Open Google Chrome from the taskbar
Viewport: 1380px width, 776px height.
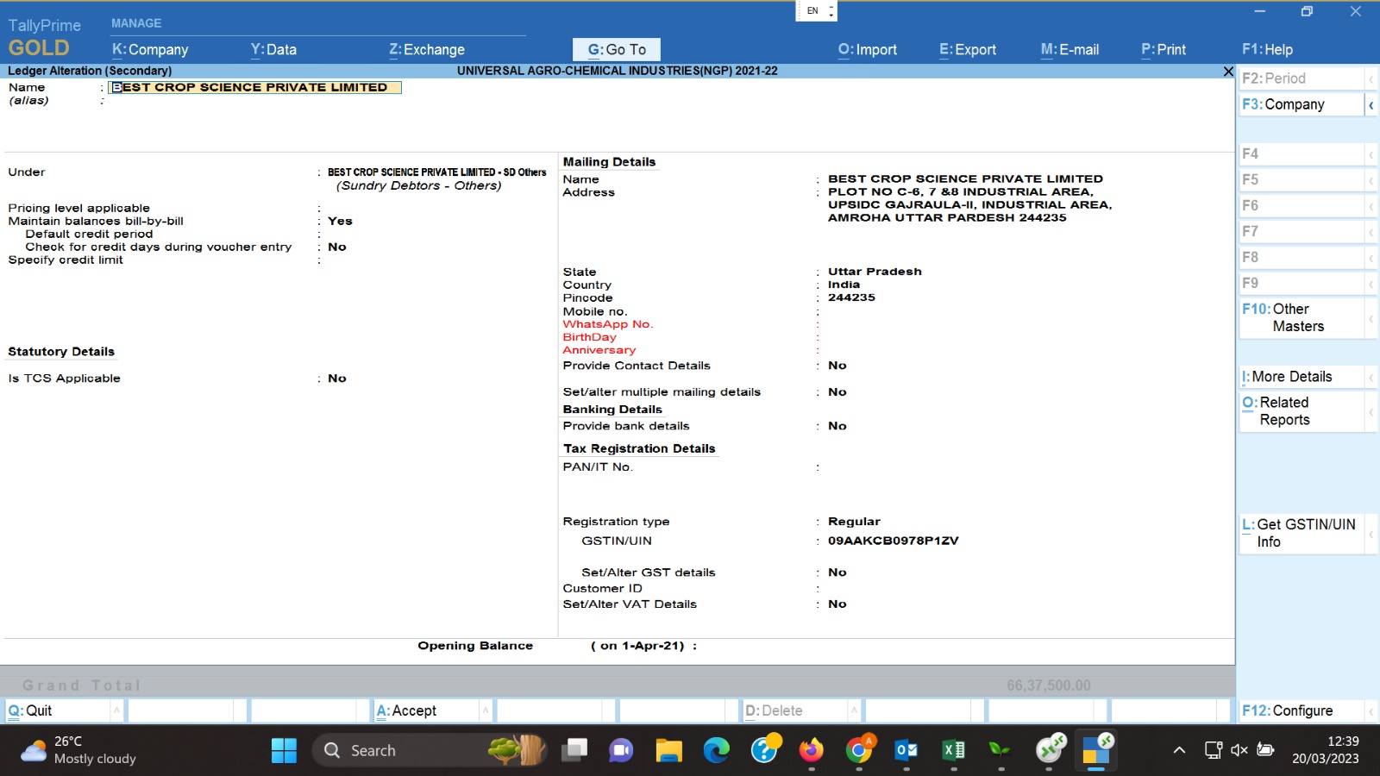(858, 750)
